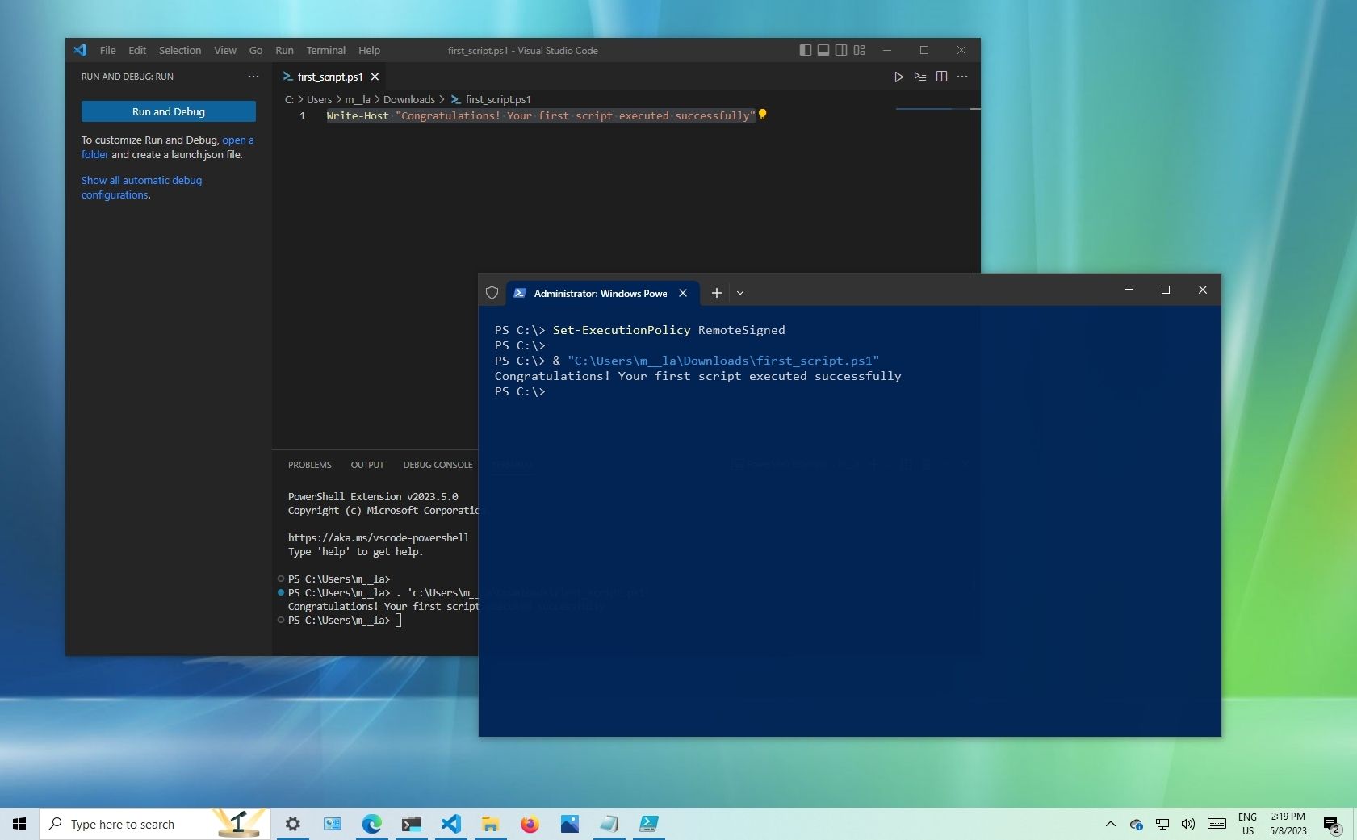Split the editor with the split editor icon

click(x=941, y=77)
